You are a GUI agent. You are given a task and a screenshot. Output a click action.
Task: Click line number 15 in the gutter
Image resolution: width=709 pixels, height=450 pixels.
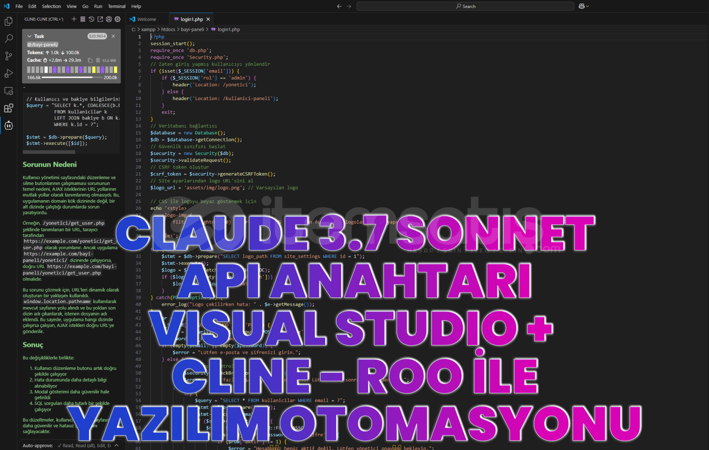138,133
